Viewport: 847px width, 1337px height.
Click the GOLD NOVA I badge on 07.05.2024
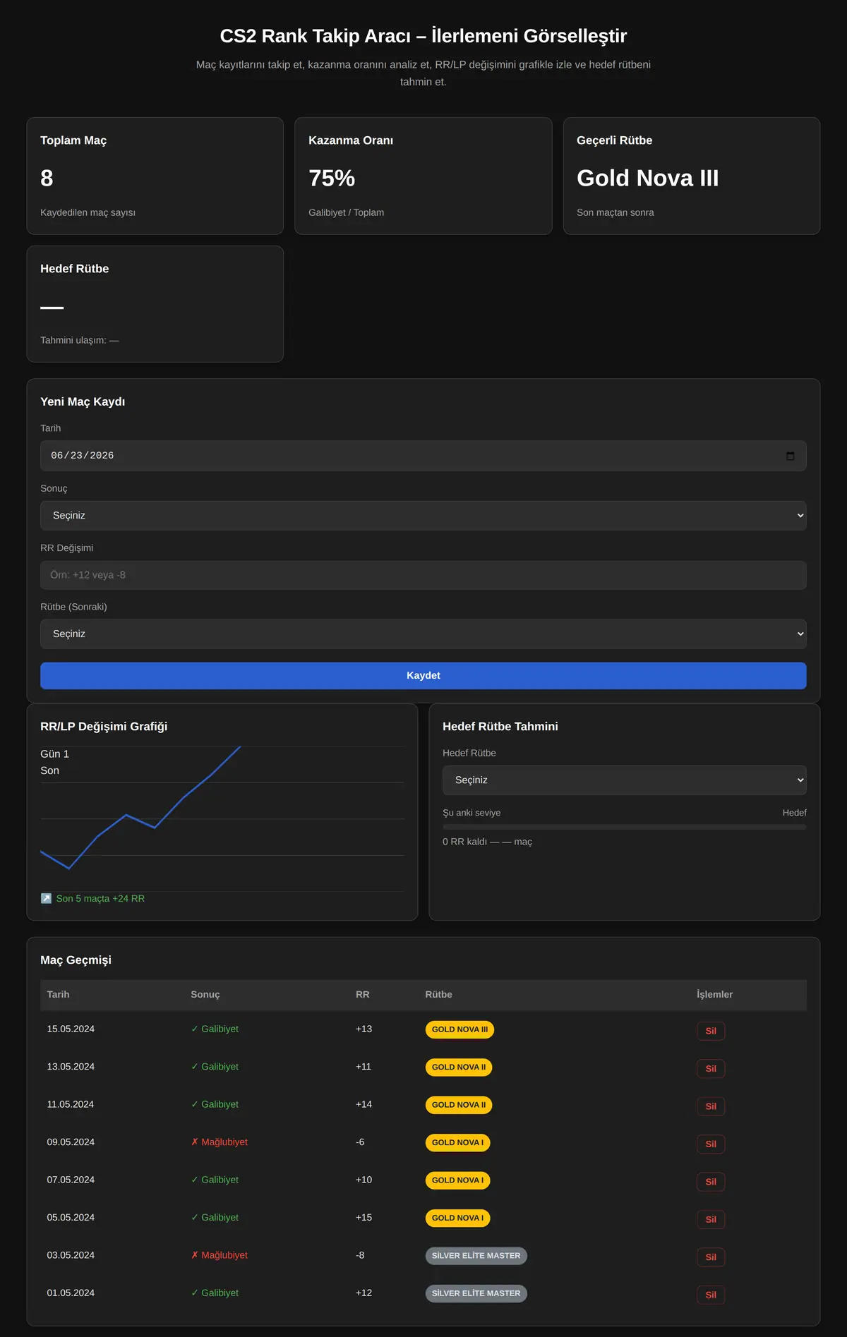tap(457, 1180)
